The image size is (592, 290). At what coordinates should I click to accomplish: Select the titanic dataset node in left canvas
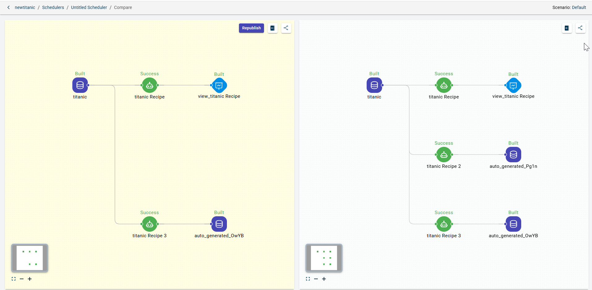[x=80, y=85]
